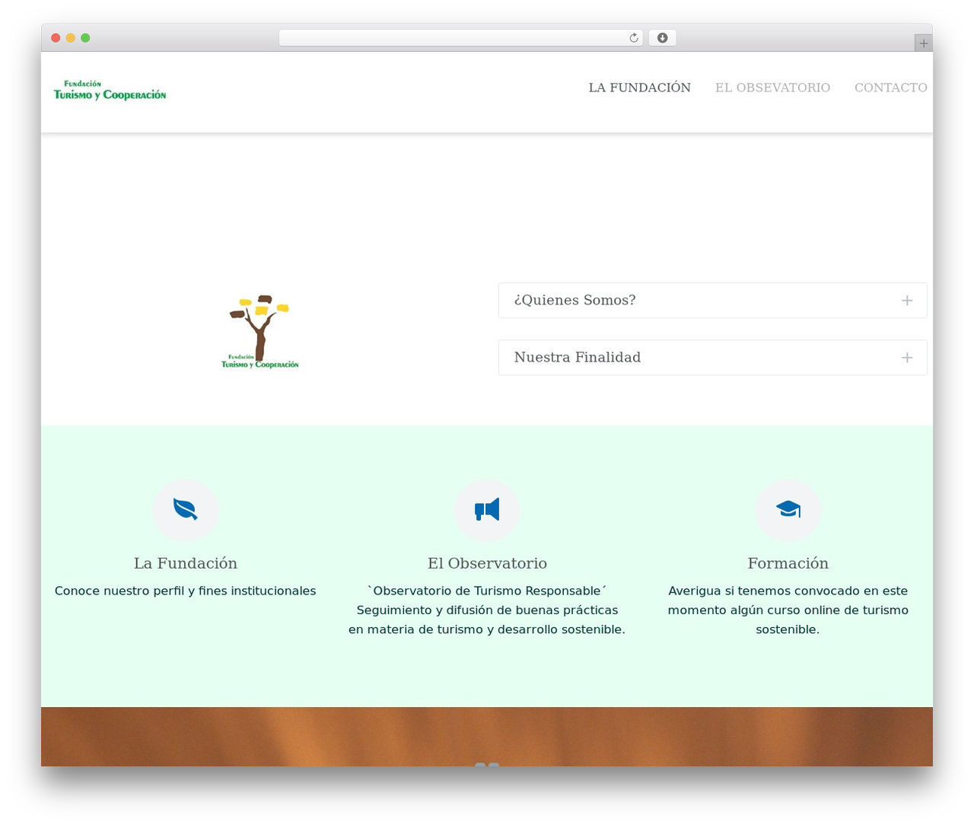Click the text '`Observatorio de Turismo Responsable´'
Viewport: 974px width, 825px height.
click(487, 591)
